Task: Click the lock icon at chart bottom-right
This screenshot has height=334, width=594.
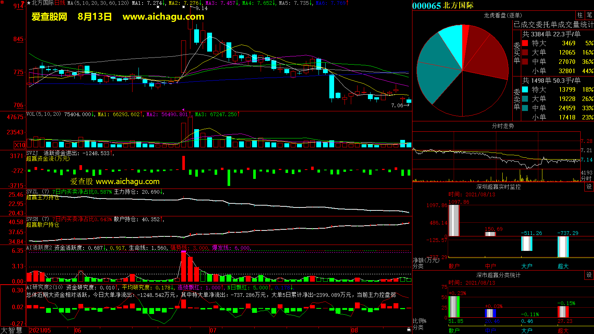Action: pos(409,329)
